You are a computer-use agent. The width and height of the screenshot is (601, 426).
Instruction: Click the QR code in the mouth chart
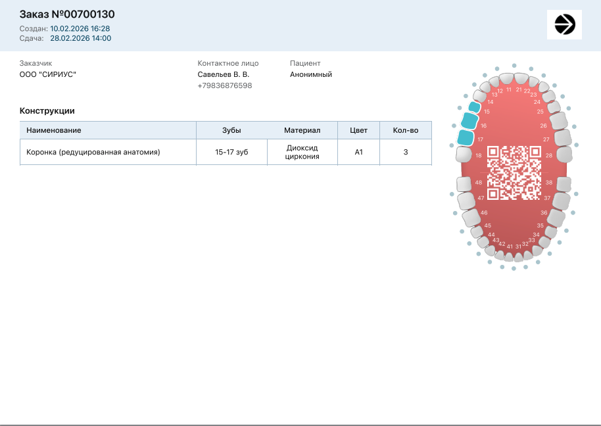coord(514,172)
